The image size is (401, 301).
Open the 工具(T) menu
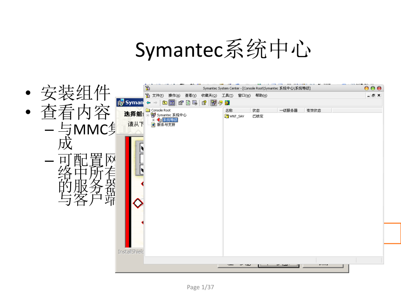tap(228, 96)
